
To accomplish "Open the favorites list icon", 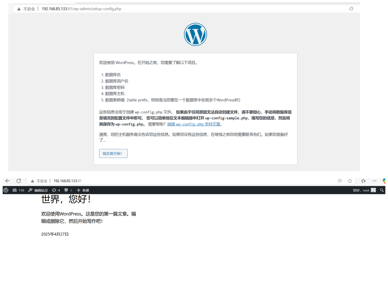I will click(x=363, y=181).
